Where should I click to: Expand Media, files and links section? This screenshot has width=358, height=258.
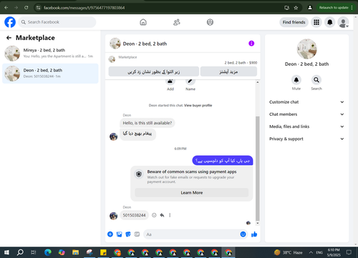point(306,126)
